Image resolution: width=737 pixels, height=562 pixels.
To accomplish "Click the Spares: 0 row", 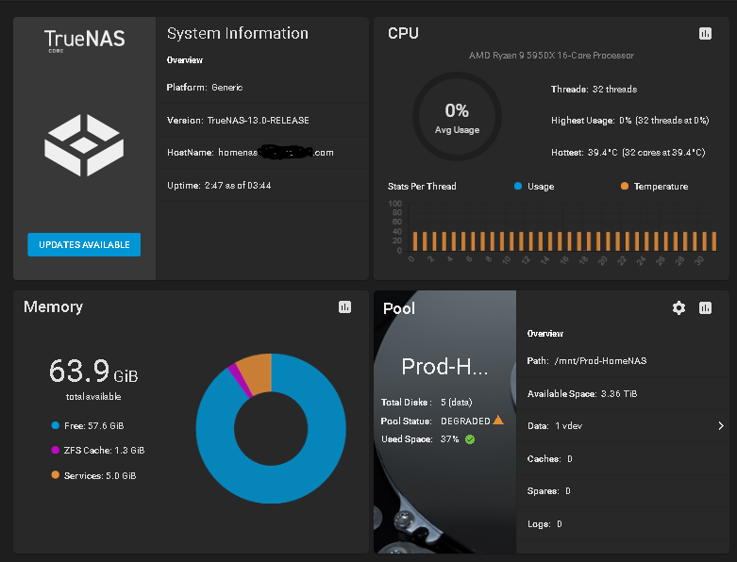I will [623, 491].
